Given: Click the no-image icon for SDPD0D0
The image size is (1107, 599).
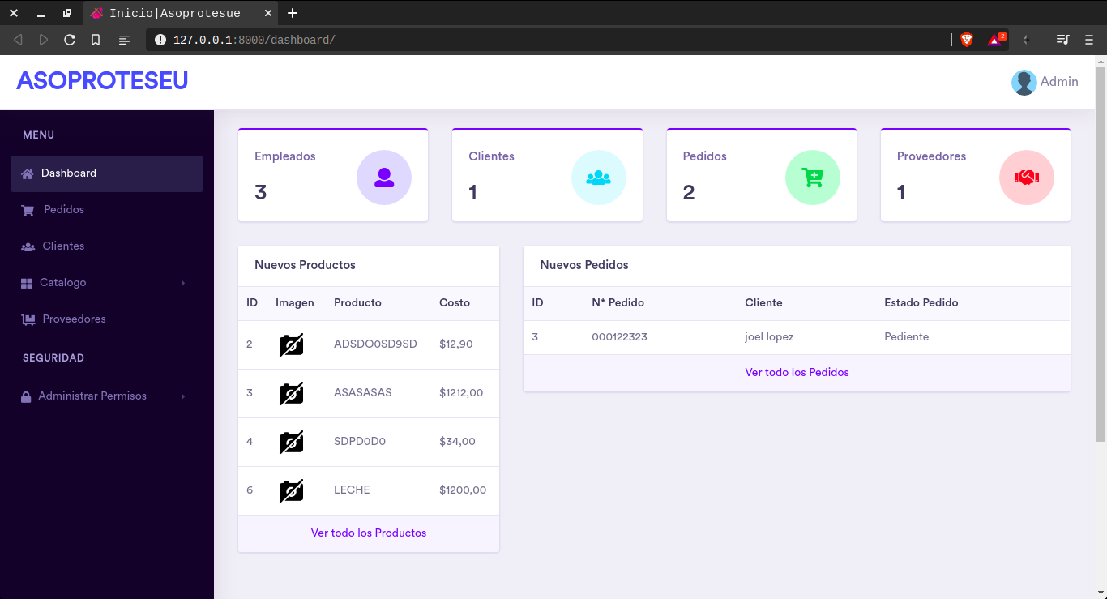Looking at the screenshot, I should (291, 442).
